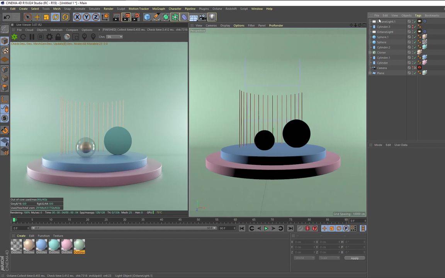Image resolution: width=445 pixels, height=278 pixels.
Task: Select the last OctGlos material thumbnail
Action: (x=79, y=245)
